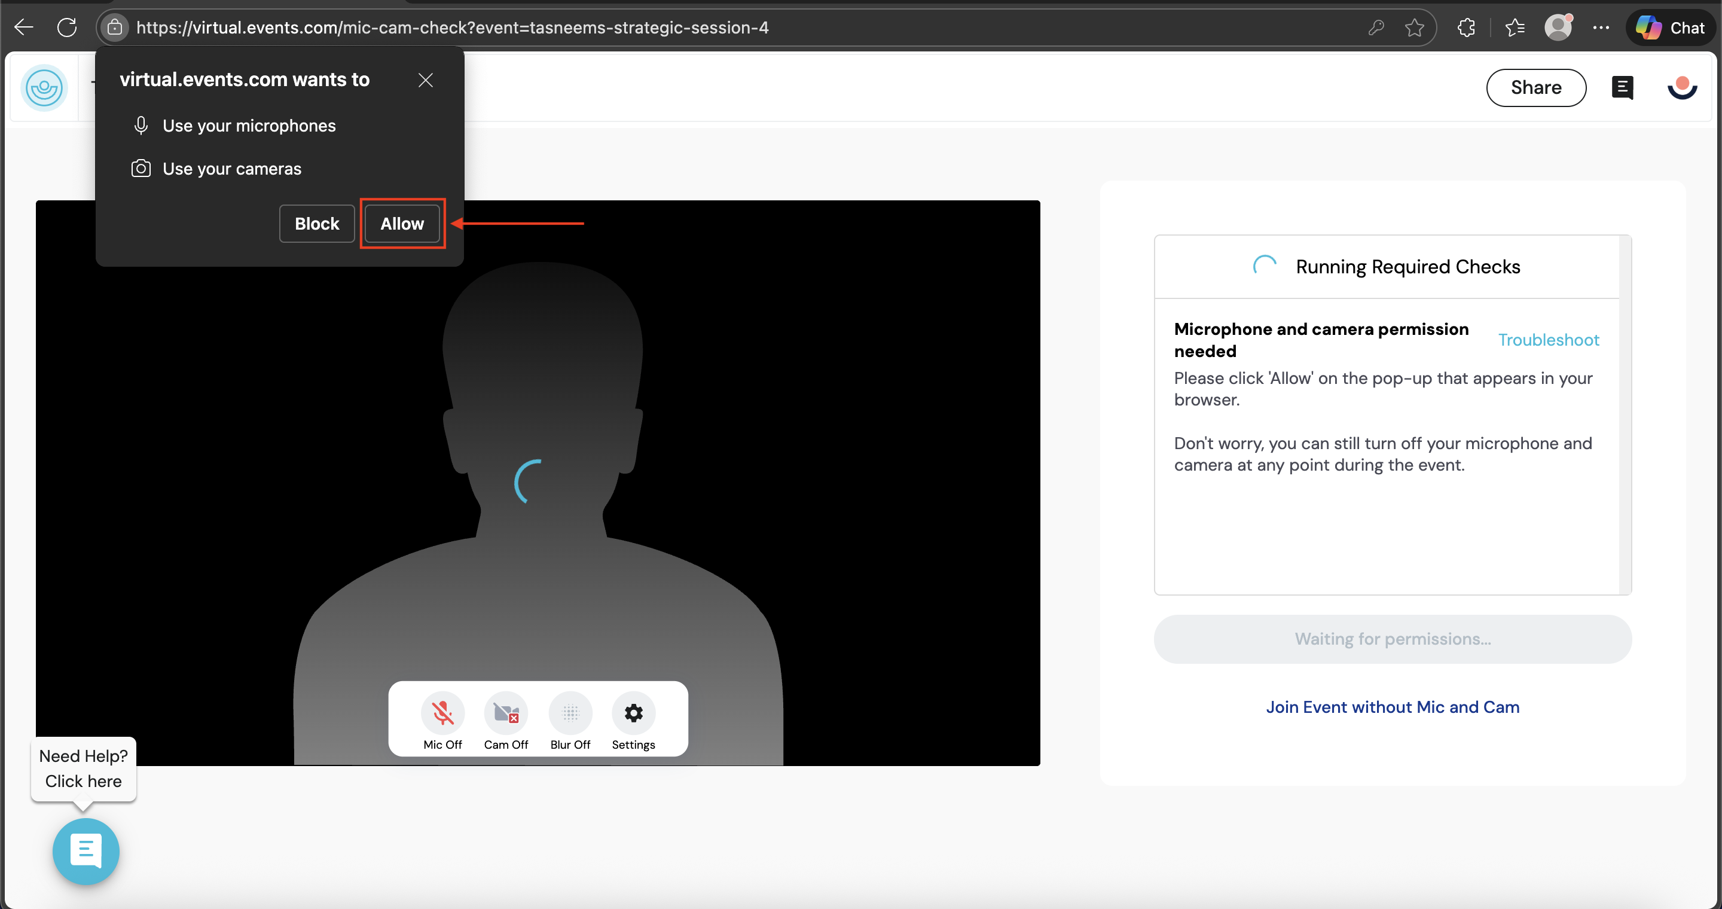Viewport: 1722px width, 909px height.
Task: Open the profile avatar icon top right
Action: [x=1682, y=87]
